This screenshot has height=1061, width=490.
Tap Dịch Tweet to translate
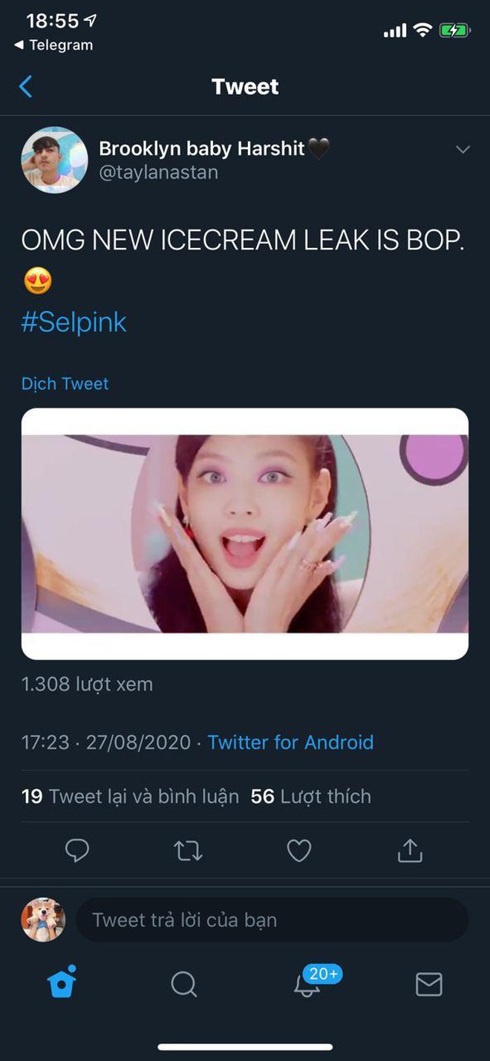(x=65, y=384)
